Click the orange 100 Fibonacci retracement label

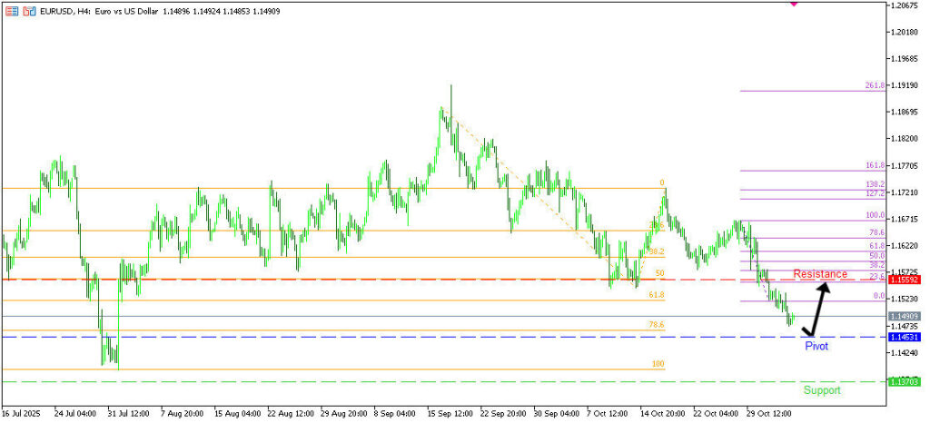pos(658,364)
